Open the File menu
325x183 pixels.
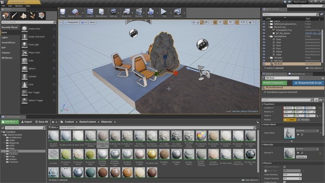pos(3,6)
